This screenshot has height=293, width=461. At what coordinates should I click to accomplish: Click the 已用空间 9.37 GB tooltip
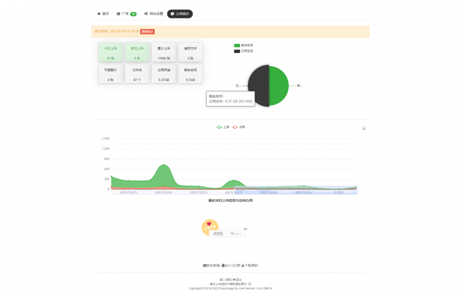[230, 99]
